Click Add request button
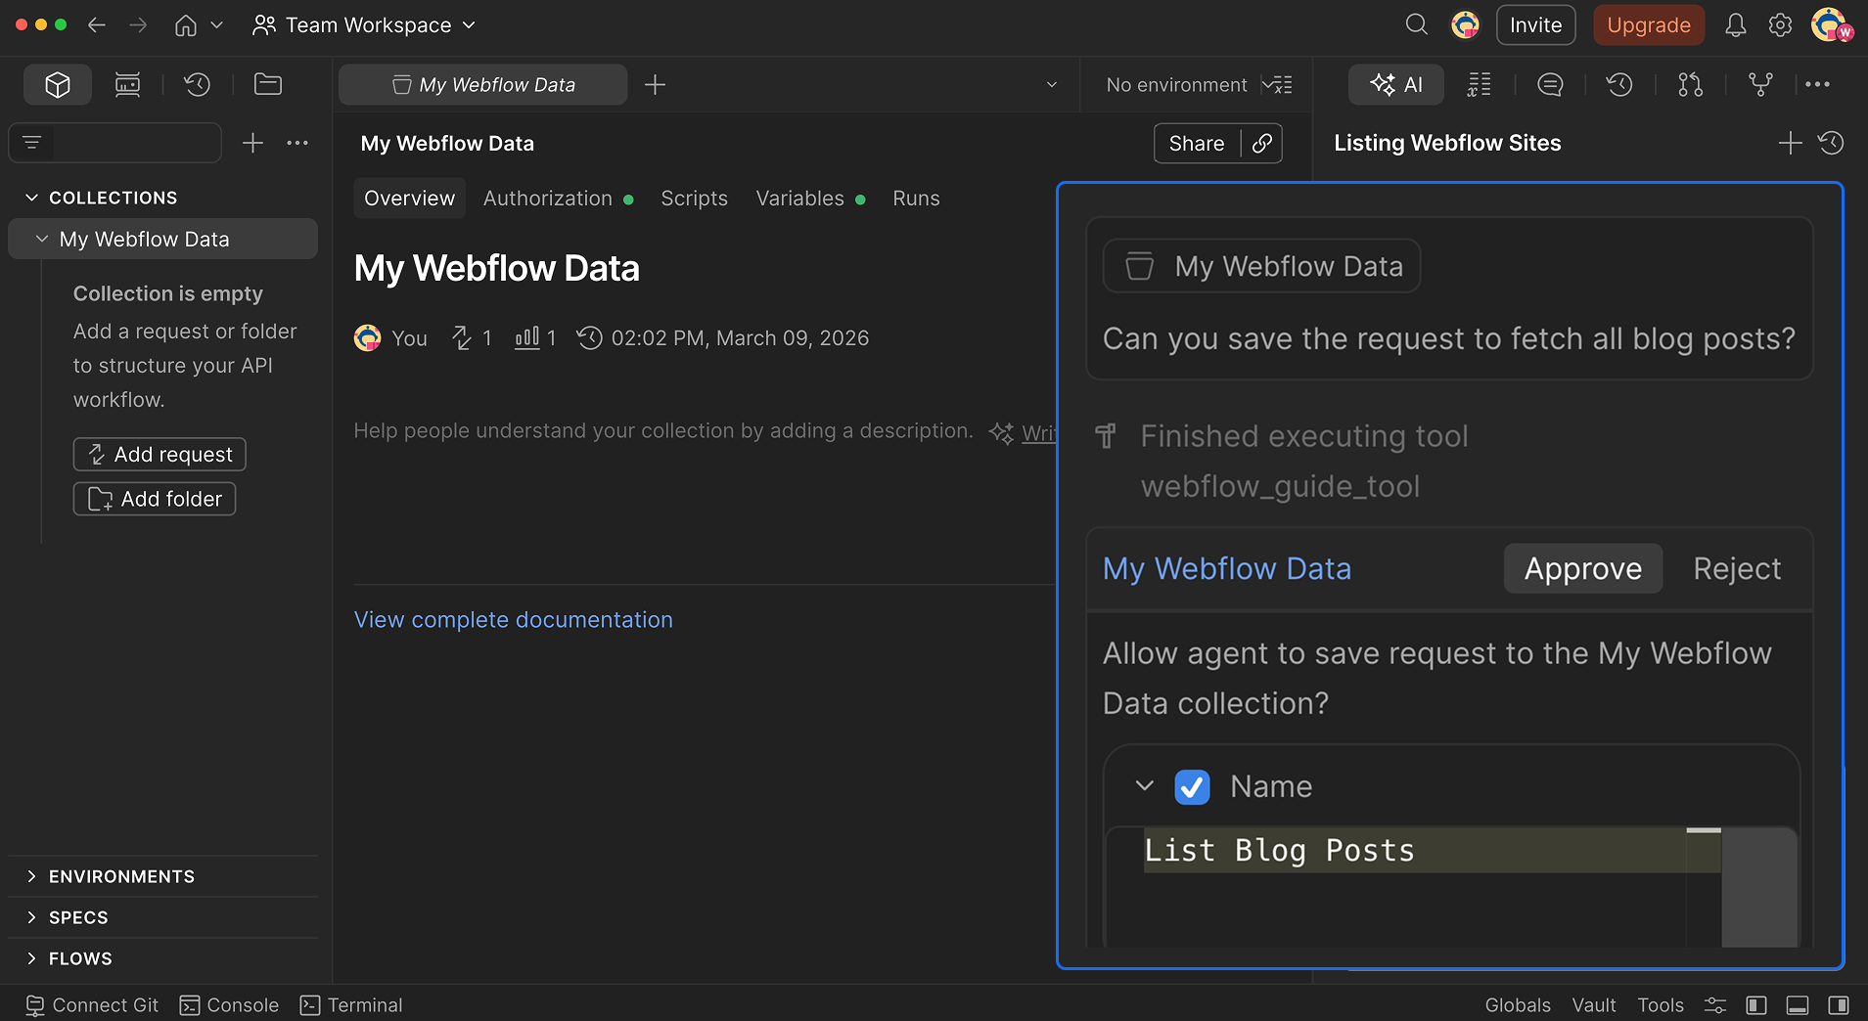The width and height of the screenshot is (1868, 1021). pos(159,454)
